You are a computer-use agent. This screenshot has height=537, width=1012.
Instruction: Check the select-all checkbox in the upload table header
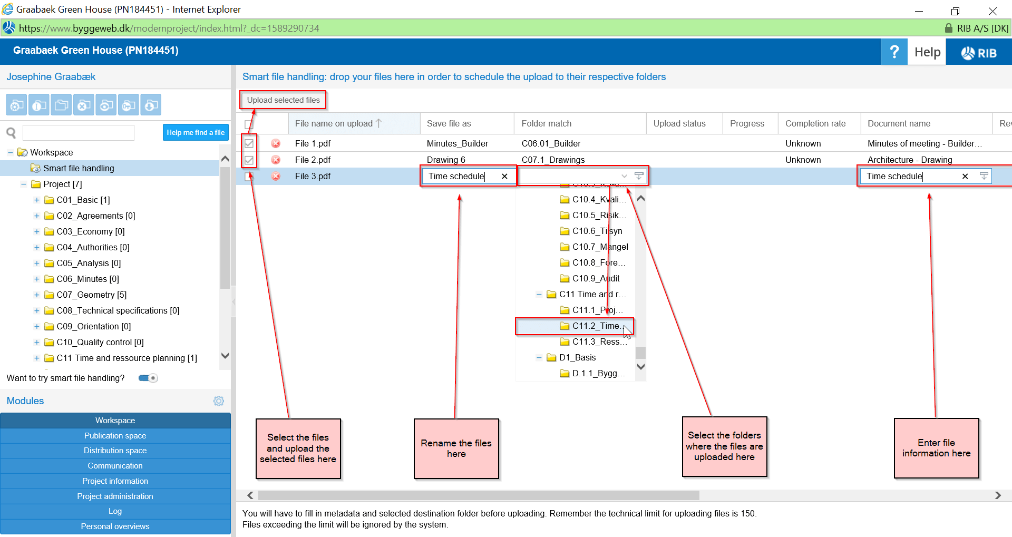(249, 123)
